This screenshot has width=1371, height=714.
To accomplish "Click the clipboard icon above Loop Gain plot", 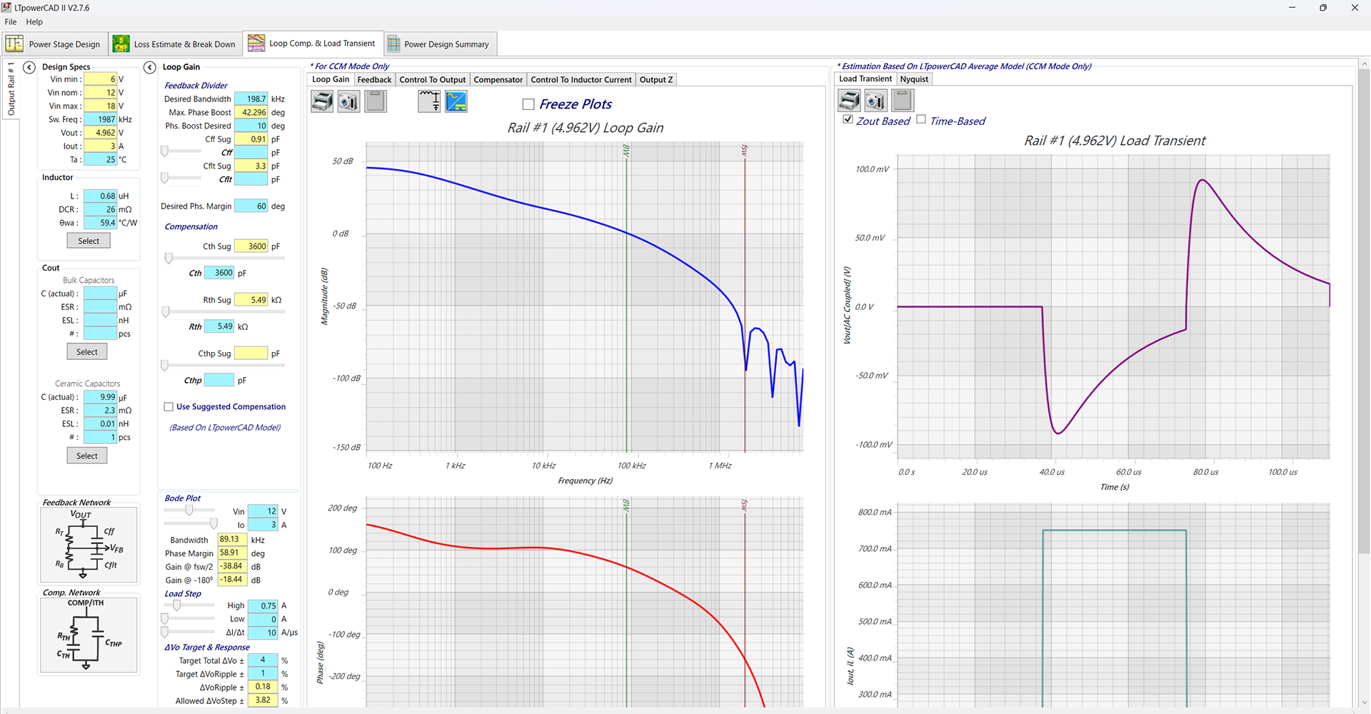I will pos(376,101).
